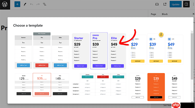The height and width of the screenshot is (108, 195).
Task: Switch to the Page tab
Action: [x=153, y=14]
